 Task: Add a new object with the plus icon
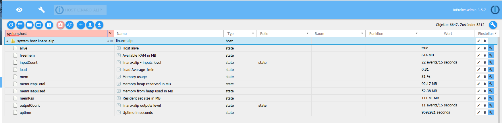pos(81,25)
